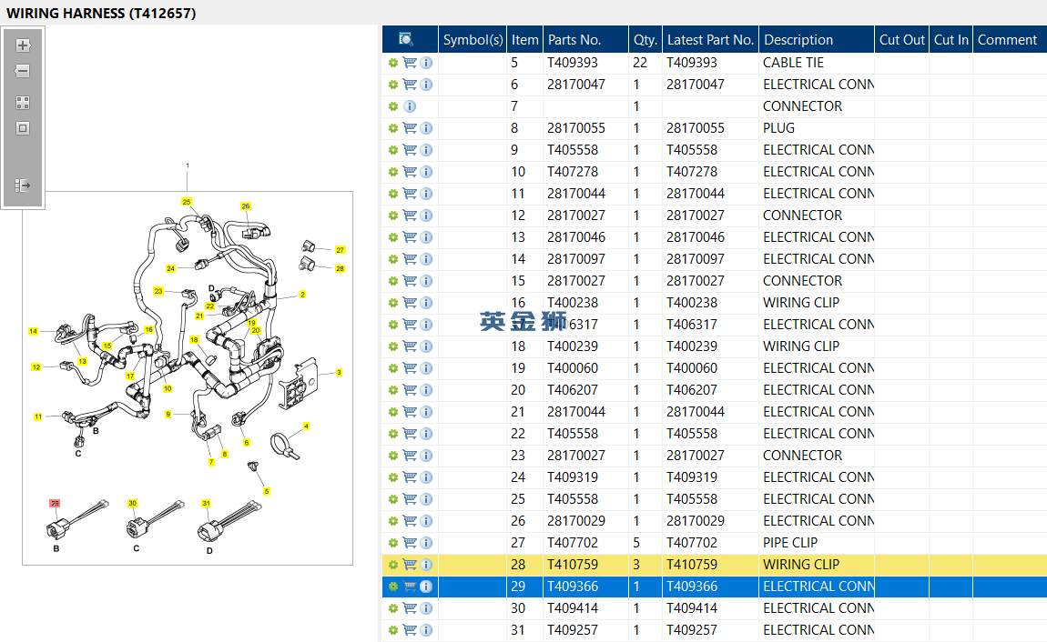This screenshot has height=642, width=1047.
Task: Select latest part T400238 in row 16
Action: click(x=692, y=303)
